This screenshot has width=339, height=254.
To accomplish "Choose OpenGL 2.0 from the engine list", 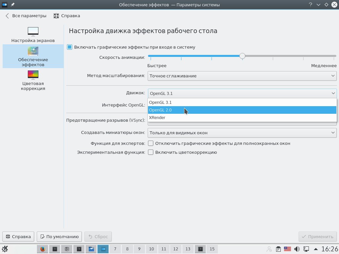I will click(x=242, y=110).
